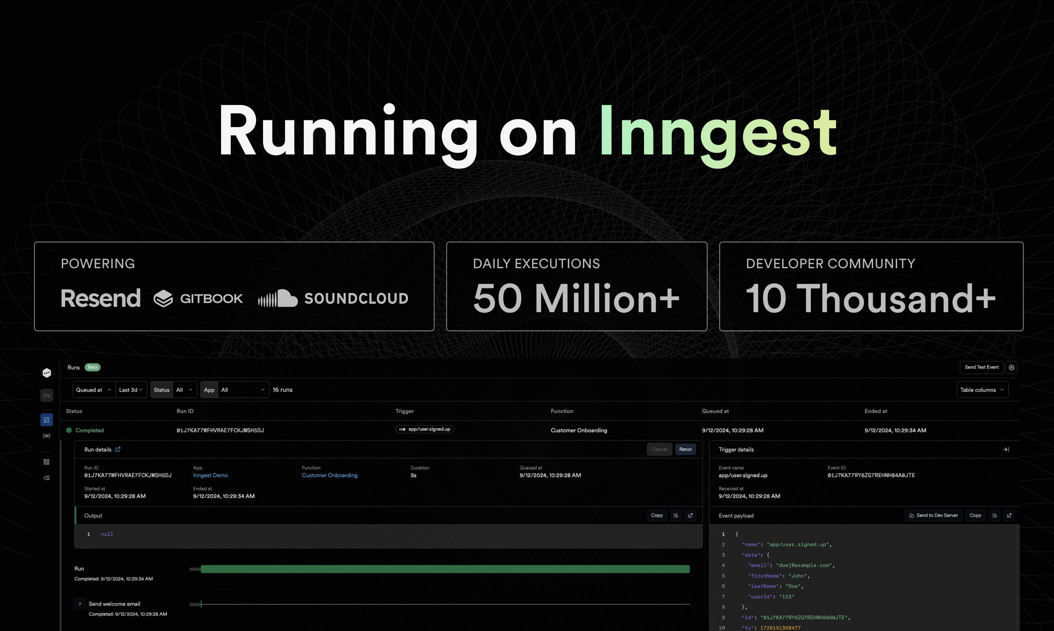The image size is (1054, 631).
Task: Click the doej@example.com payload value
Action: click(804, 565)
